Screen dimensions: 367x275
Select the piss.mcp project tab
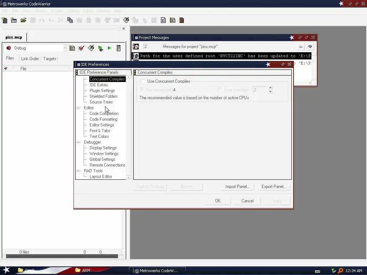[x=14, y=37]
